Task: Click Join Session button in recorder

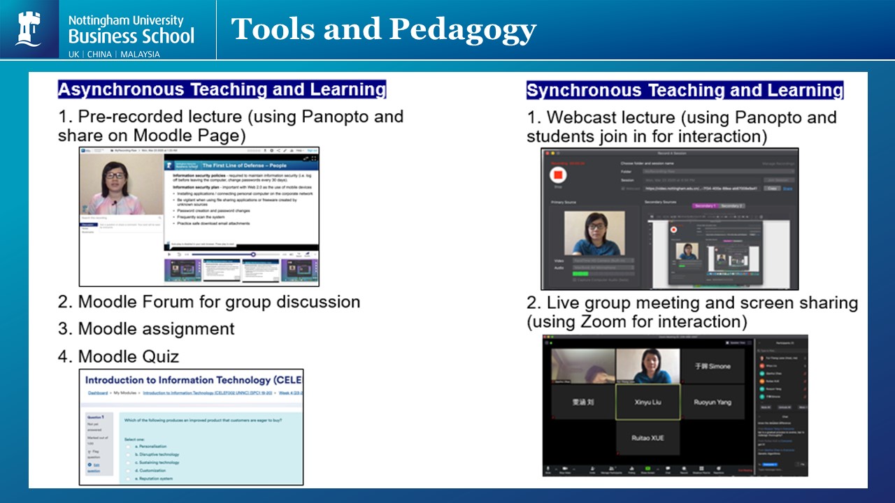Action: [x=779, y=180]
